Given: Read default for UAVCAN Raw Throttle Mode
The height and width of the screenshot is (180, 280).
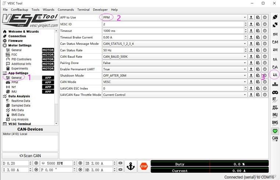Looking at the screenshot, I should pos(258,95).
